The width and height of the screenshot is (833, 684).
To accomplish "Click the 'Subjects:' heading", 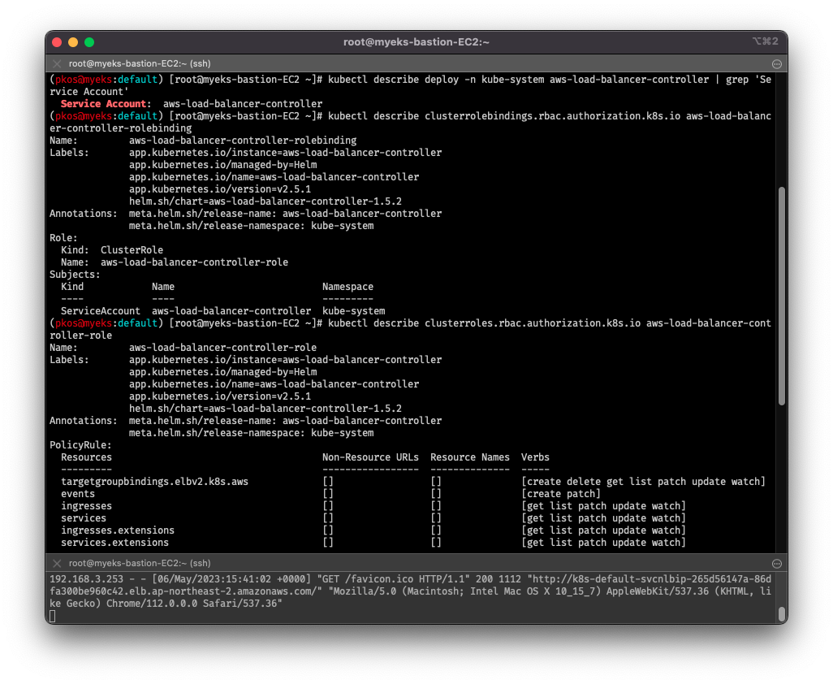I will pyautogui.click(x=75, y=275).
